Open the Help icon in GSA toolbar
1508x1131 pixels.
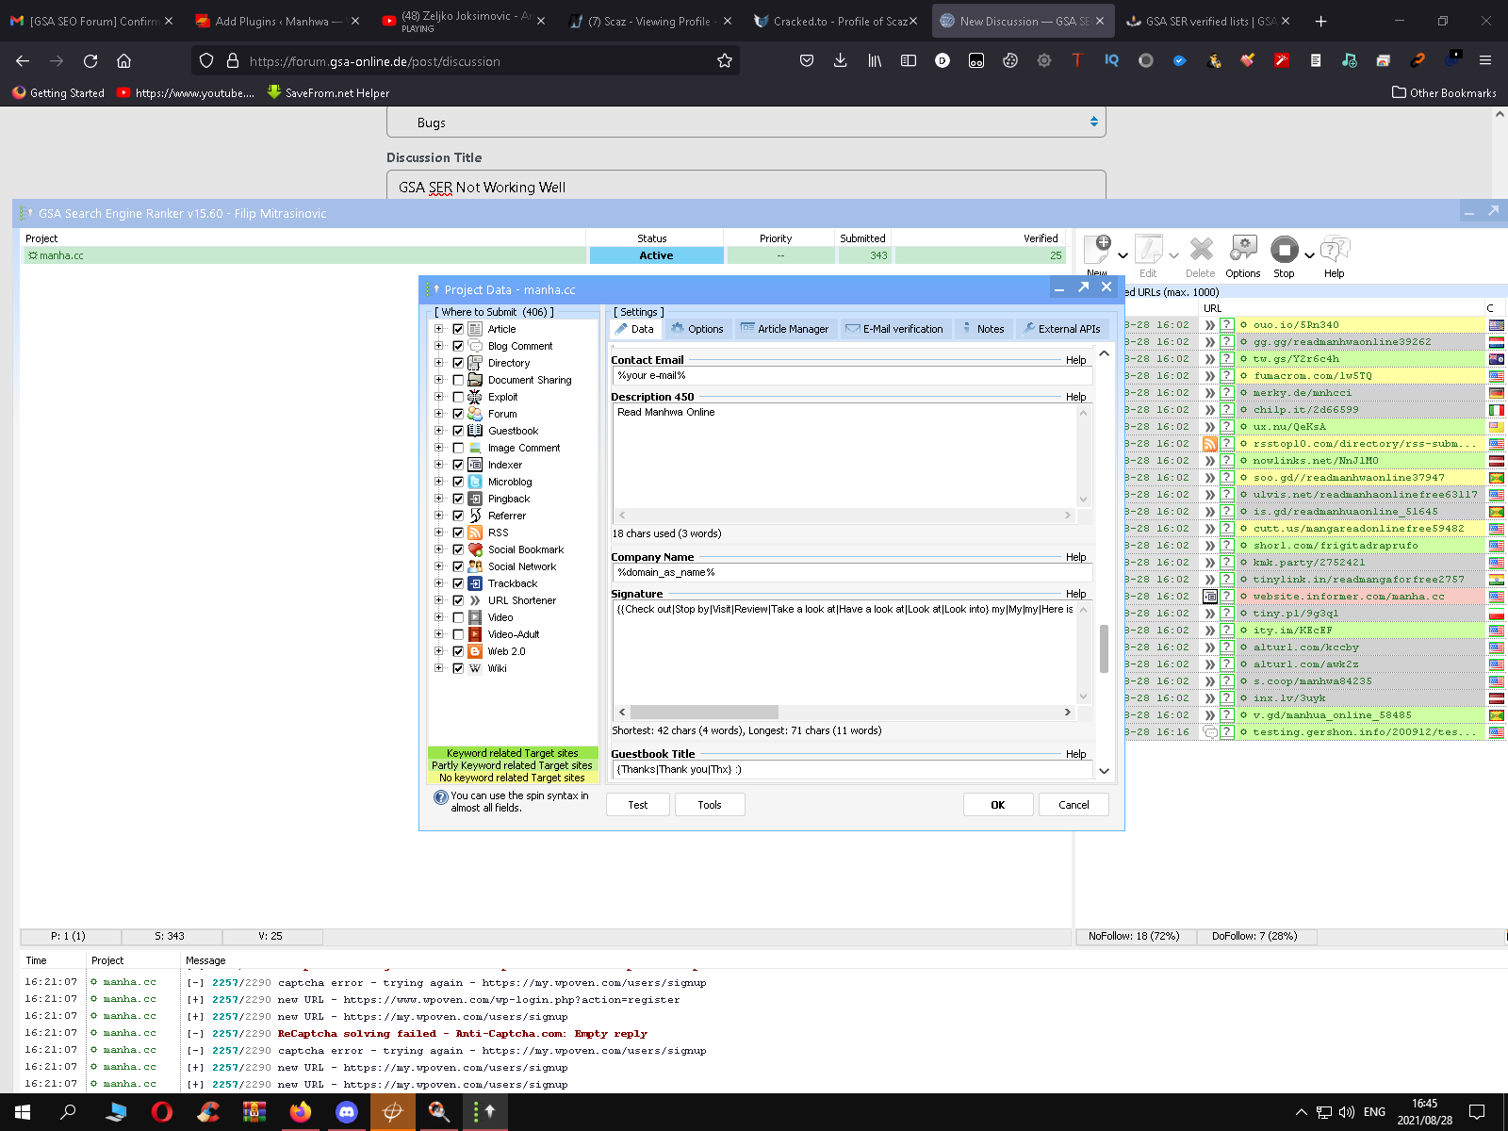pyautogui.click(x=1335, y=250)
